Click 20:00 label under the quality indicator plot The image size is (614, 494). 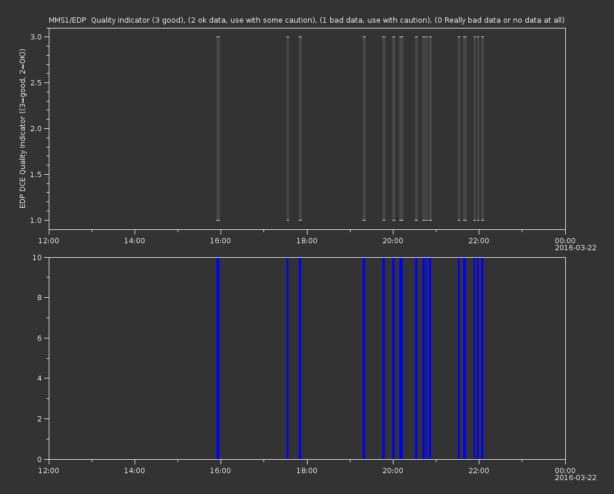[393, 240]
